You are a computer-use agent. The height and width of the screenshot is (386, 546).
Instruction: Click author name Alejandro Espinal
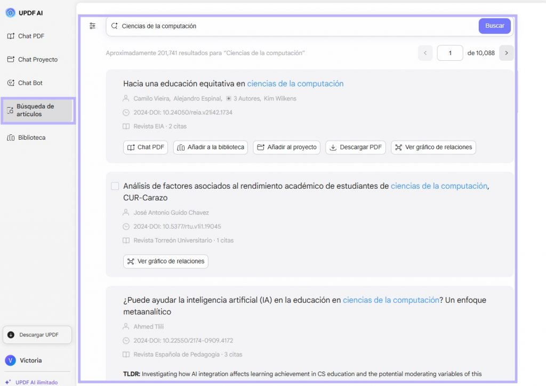pos(198,99)
